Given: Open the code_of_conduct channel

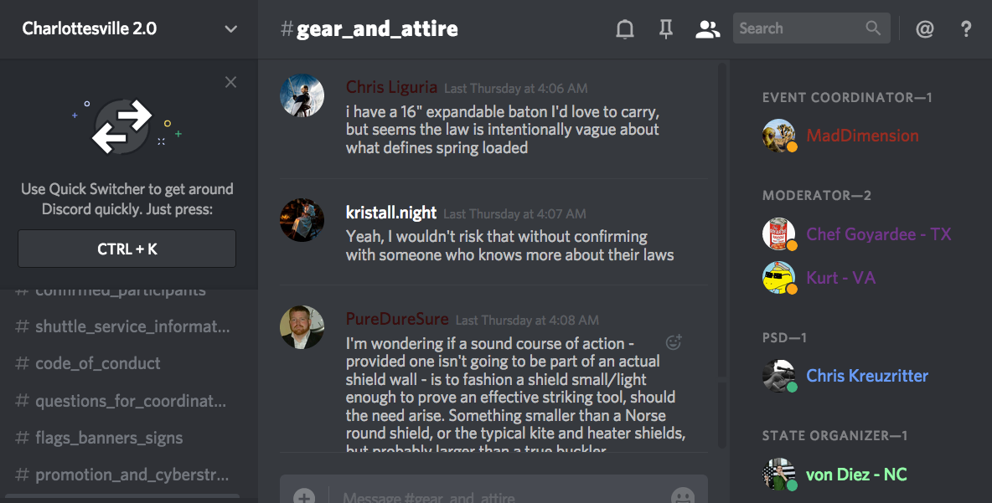Looking at the screenshot, I should pyautogui.click(x=98, y=364).
